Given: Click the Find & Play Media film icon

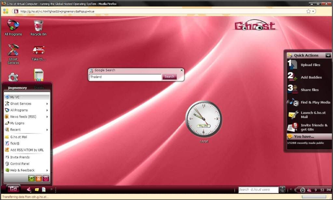Looking at the screenshot, I should (293, 102).
